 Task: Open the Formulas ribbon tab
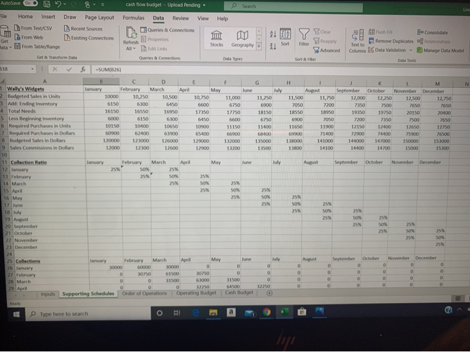[134, 17]
